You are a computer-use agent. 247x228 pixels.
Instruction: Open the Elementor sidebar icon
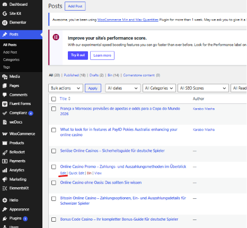5,23
